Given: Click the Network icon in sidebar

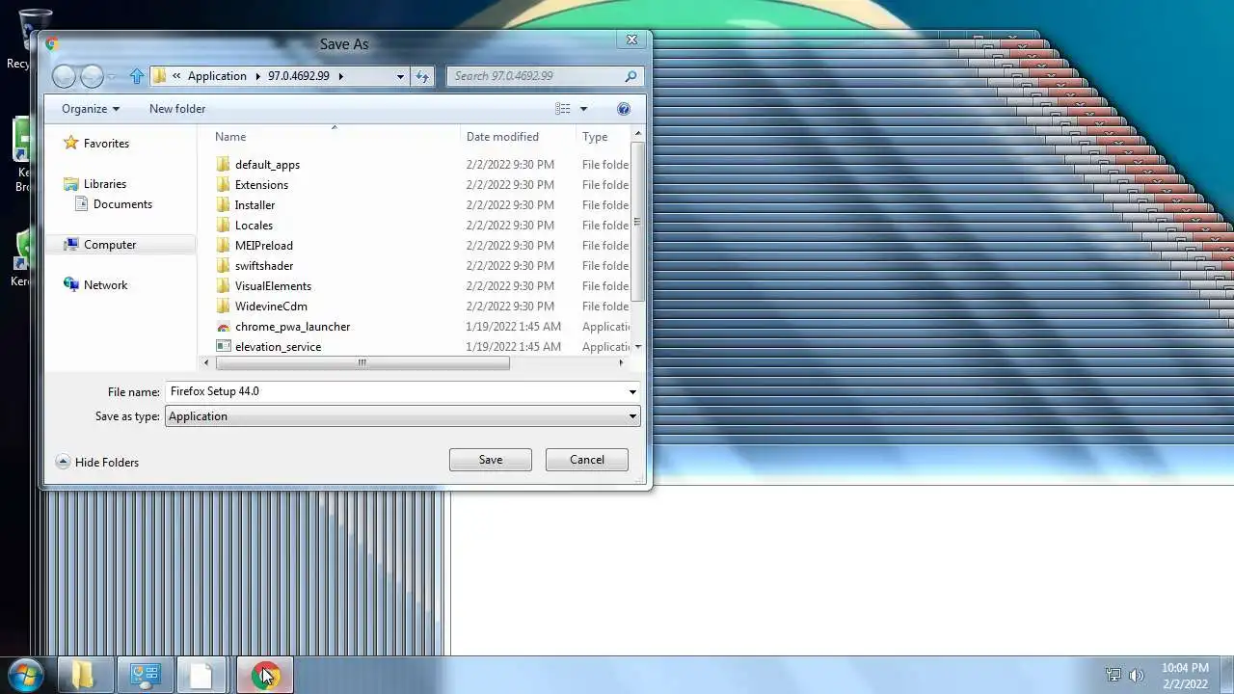Looking at the screenshot, I should (x=70, y=285).
